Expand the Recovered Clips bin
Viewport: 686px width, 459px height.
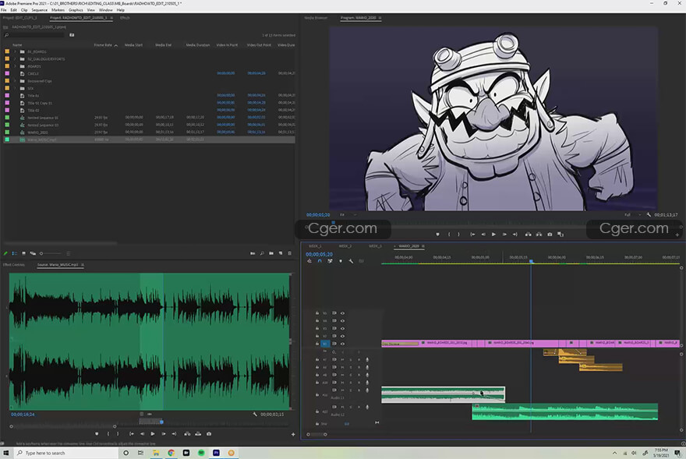click(16, 81)
